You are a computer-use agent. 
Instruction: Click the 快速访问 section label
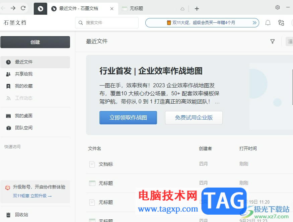click(12, 147)
